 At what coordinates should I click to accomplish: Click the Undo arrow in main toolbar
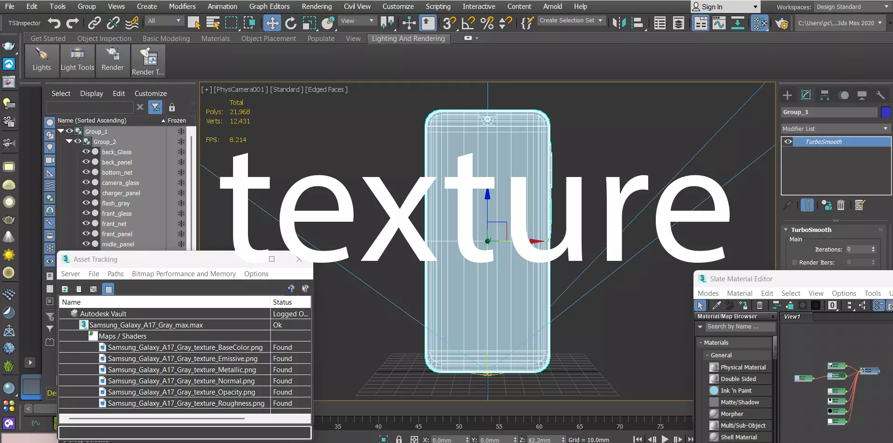[x=54, y=23]
